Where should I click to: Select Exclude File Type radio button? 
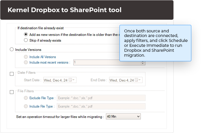(26, 98)
